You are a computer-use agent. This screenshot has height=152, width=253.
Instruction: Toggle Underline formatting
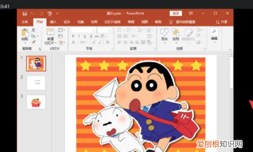pyautogui.click(x=85, y=36)
